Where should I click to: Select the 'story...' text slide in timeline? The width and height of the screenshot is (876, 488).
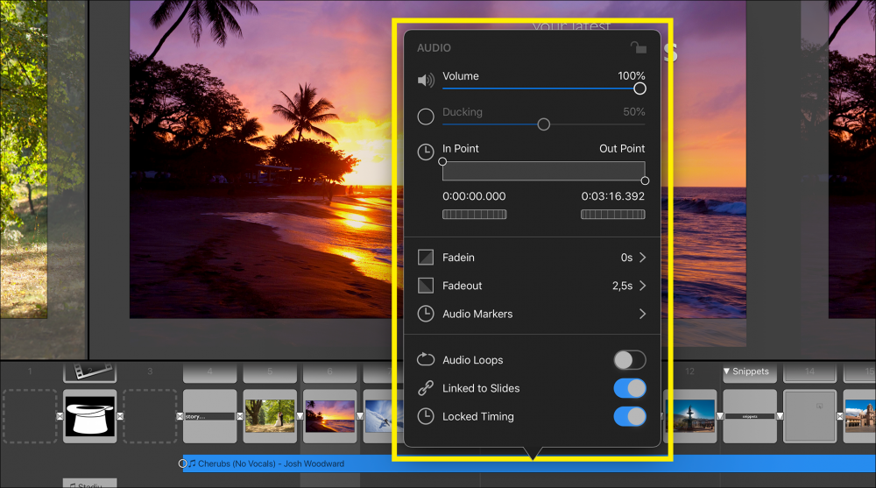pyautogui.click(x=209, y=416)
